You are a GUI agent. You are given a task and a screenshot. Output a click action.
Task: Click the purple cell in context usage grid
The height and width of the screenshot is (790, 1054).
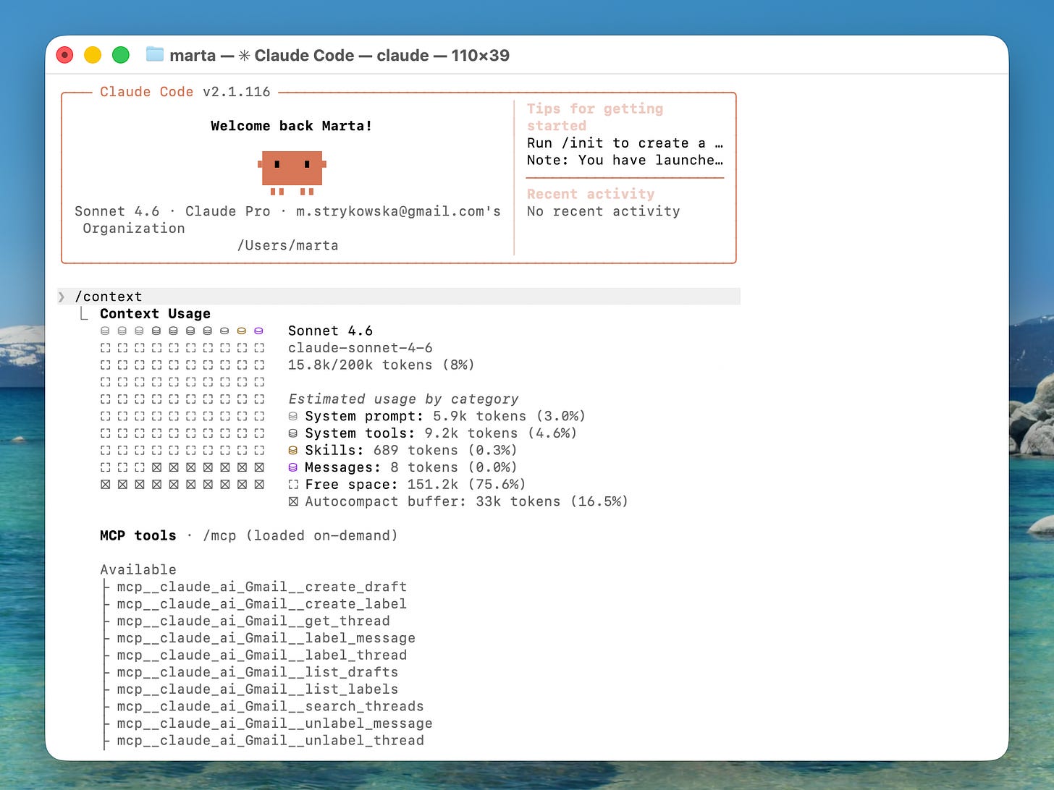coord(258,331)
